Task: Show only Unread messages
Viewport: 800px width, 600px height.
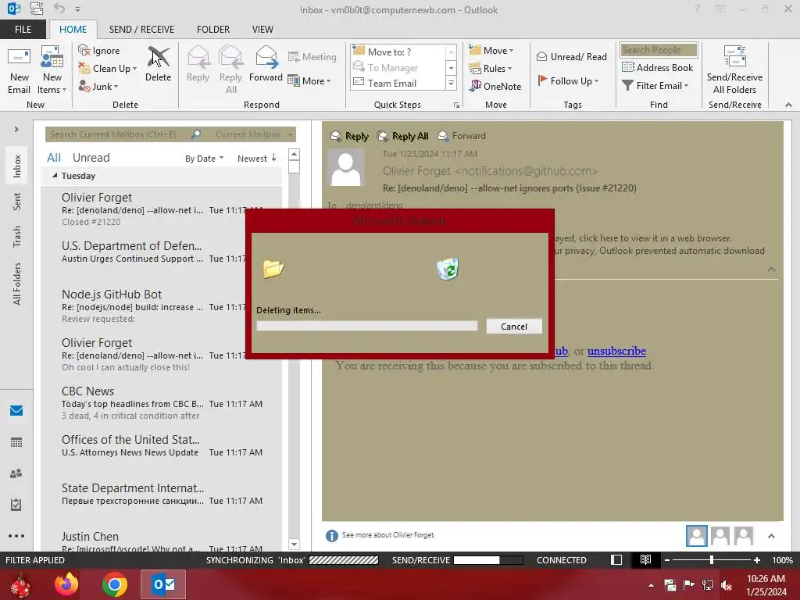Action: [x=91, y=158]
